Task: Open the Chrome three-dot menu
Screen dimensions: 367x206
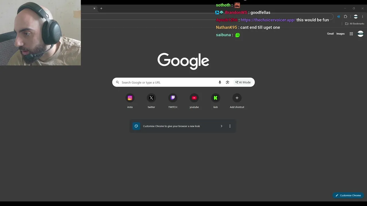Action: [363, 17]
